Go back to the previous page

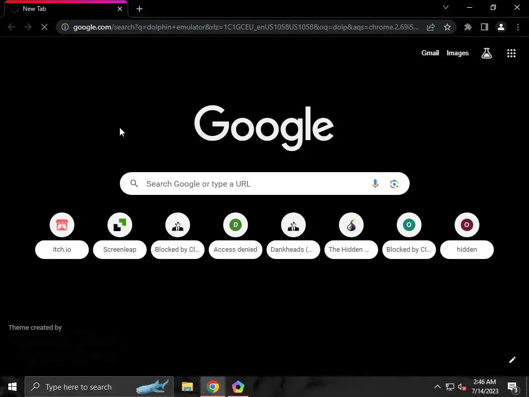pyautogui.click(x=11, y=27)
